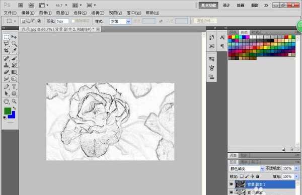The height and width of the screenshot is (195, 302).
Task: Pick the Hand tool
Action: coord(7,101)
